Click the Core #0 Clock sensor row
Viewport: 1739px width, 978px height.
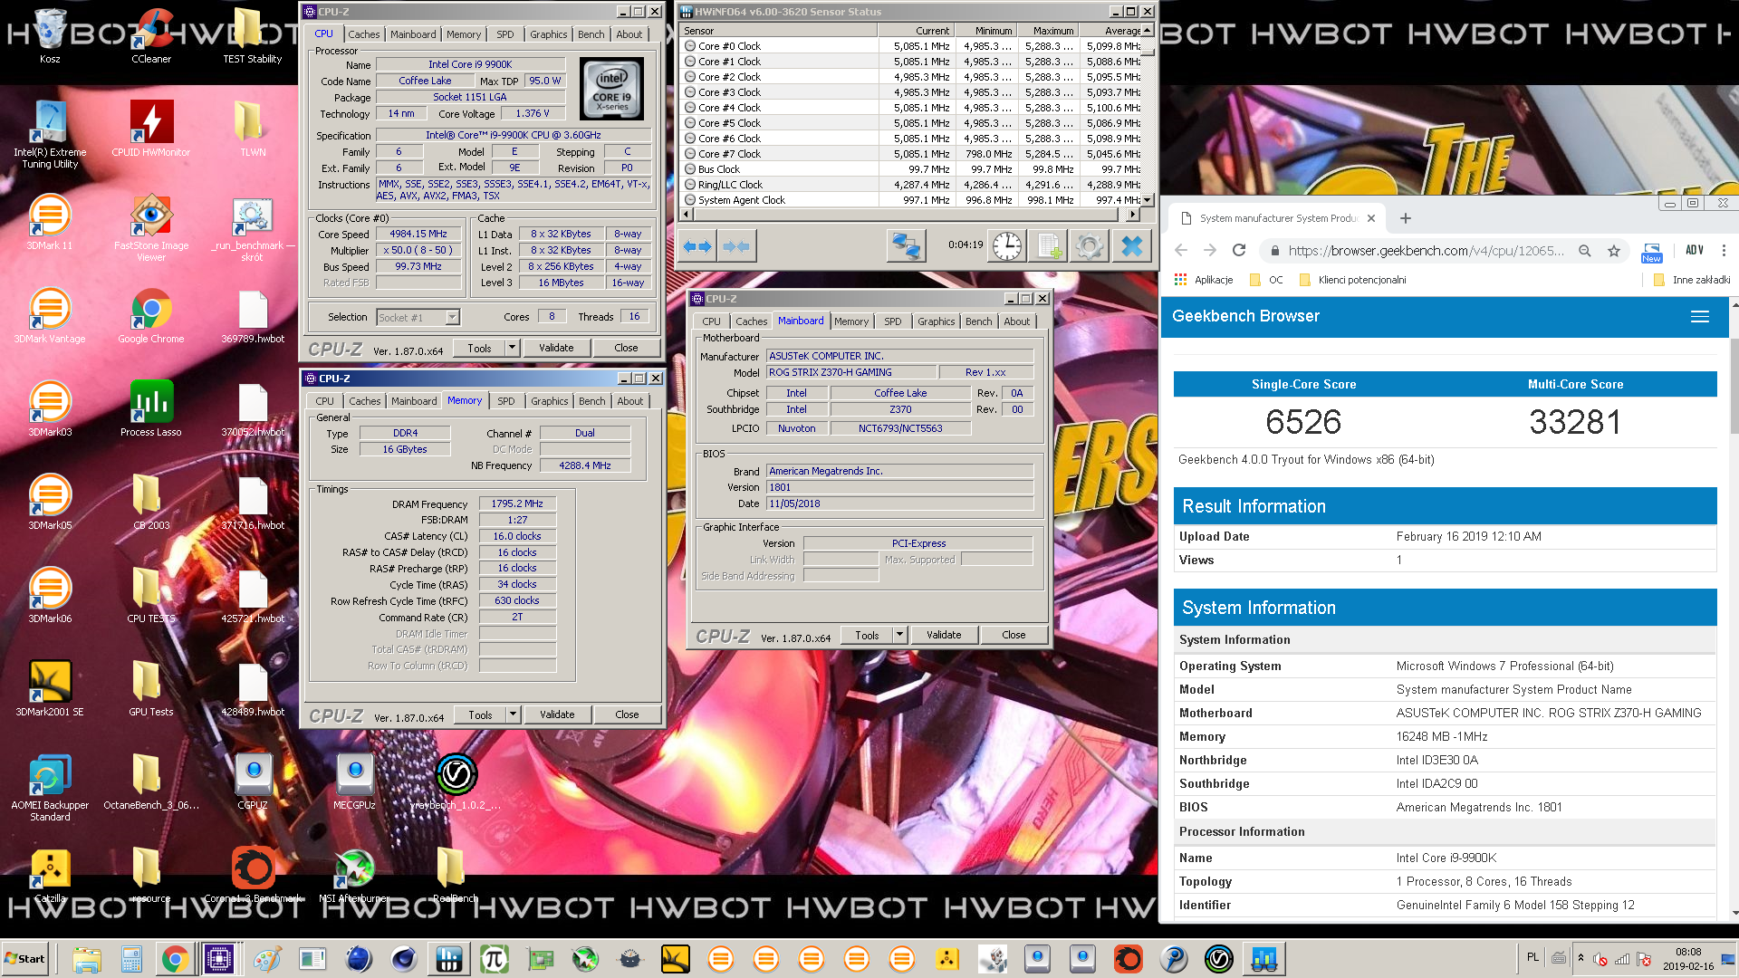pyautogui.click(x=911, y=46)
